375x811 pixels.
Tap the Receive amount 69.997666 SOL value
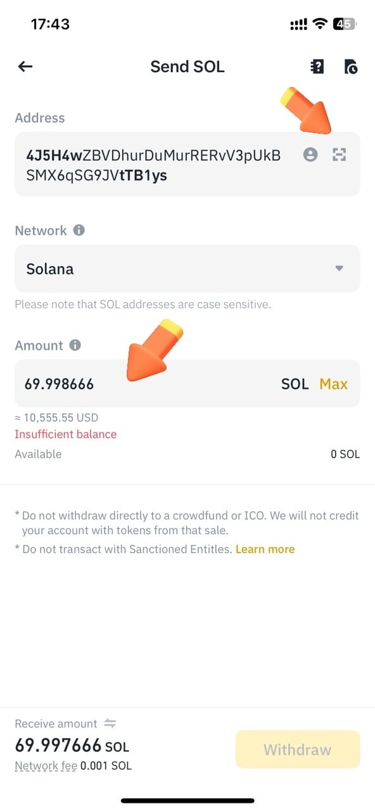point(72,746)
